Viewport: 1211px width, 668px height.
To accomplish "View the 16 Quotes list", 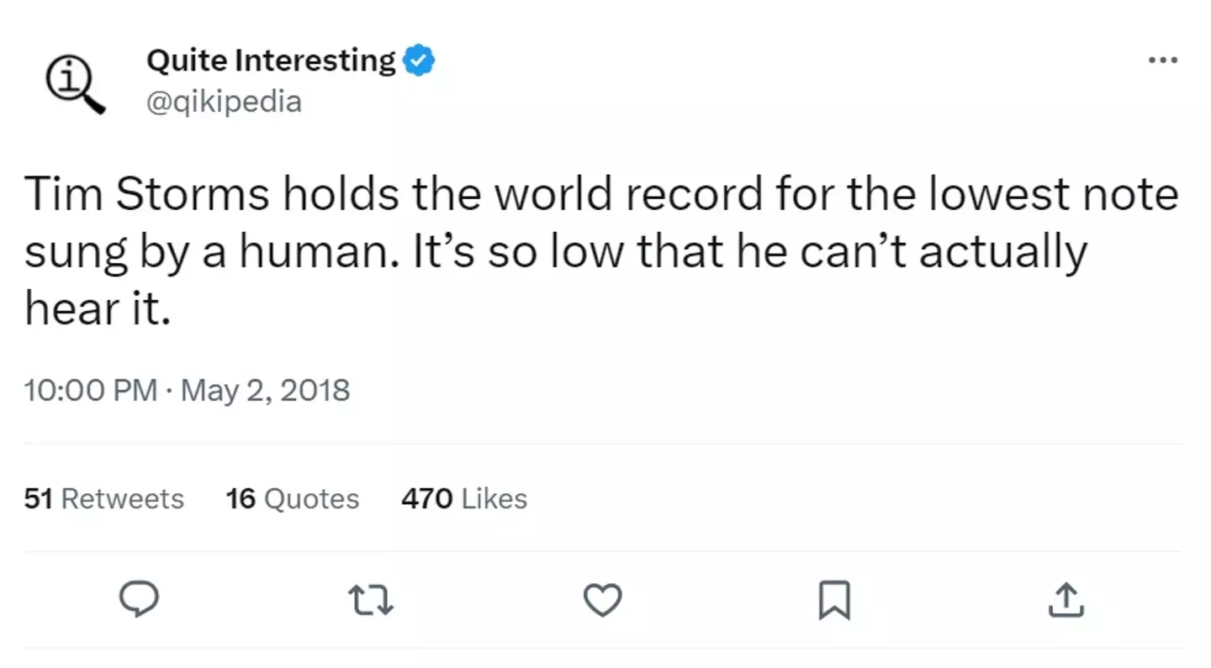I will 292,498.
